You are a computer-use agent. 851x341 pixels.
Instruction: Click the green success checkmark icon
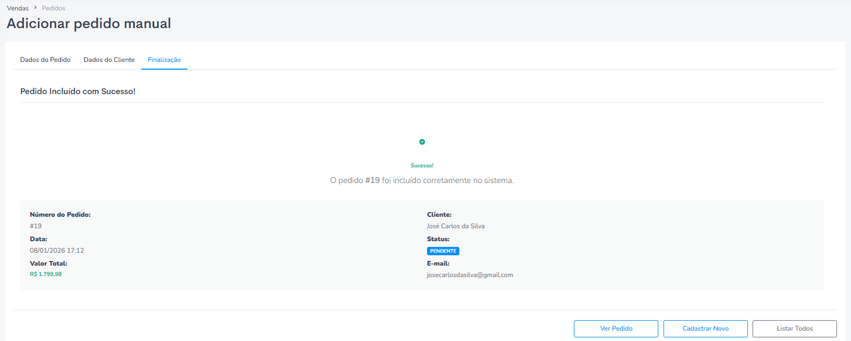pyautogui.click(x=422, y=141)
